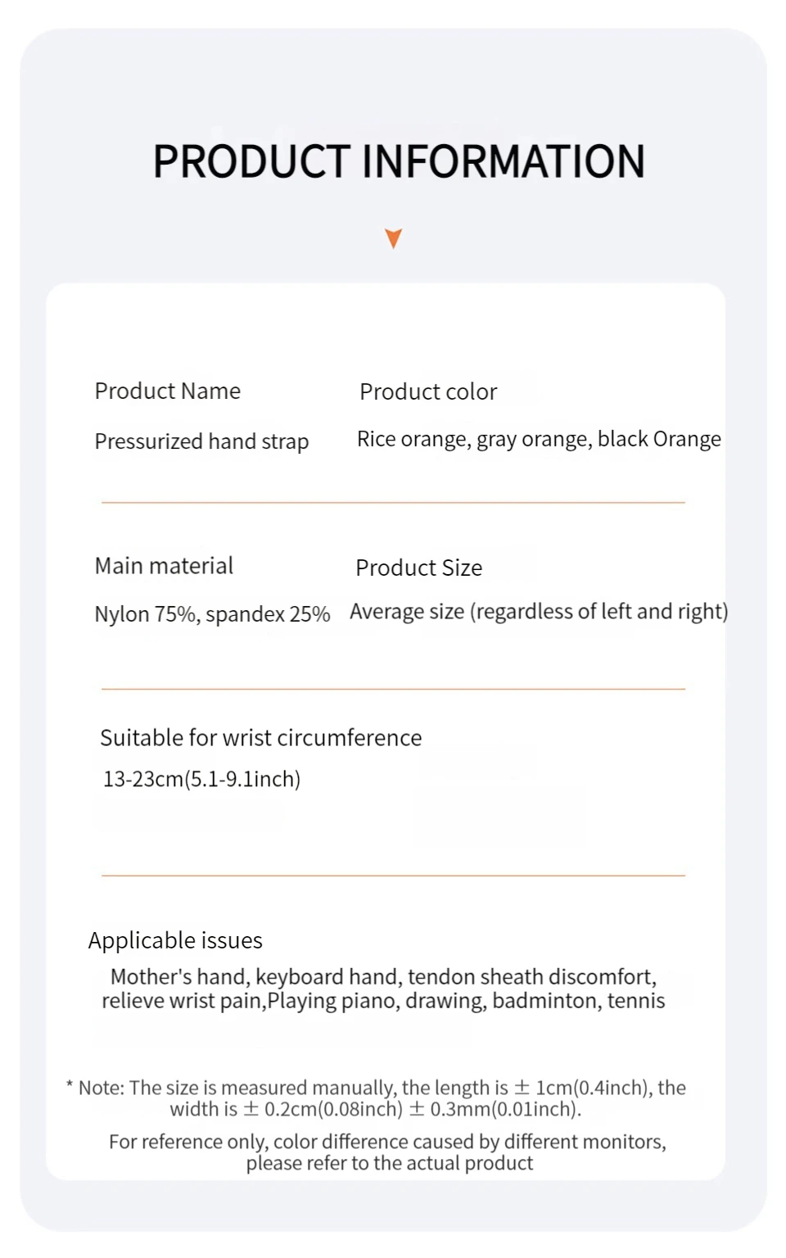This screenshot has width=786, height=1258.
Task: Select the line starting 'relieve wrist pain'
Action: (x=383, y=1001)
